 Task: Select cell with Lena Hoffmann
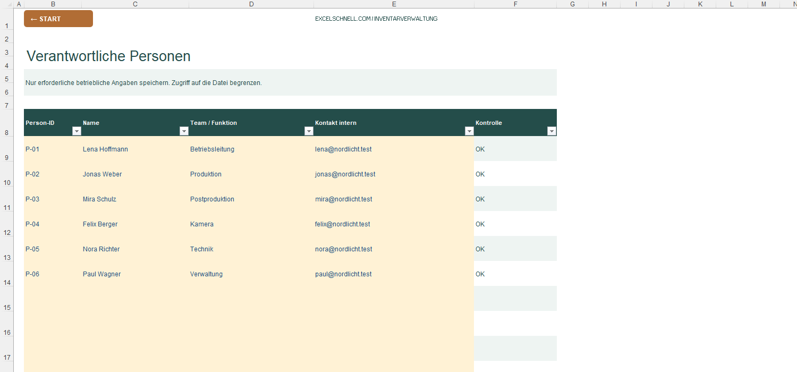click(135, 149)
